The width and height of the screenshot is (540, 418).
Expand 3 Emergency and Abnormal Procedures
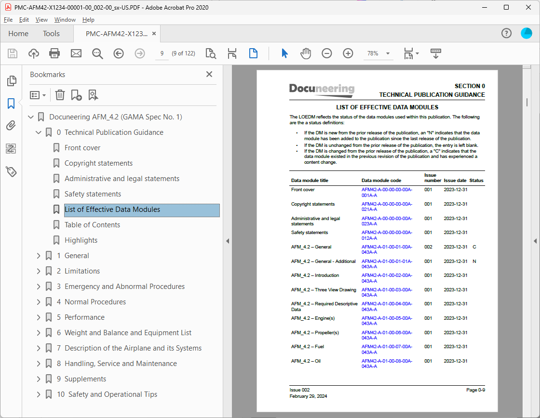coord(39,287)
